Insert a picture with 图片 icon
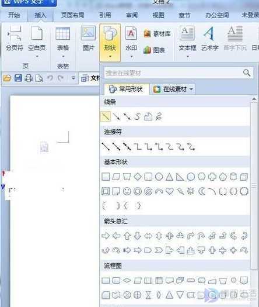259x307 pixels. (x=88, y=39)
